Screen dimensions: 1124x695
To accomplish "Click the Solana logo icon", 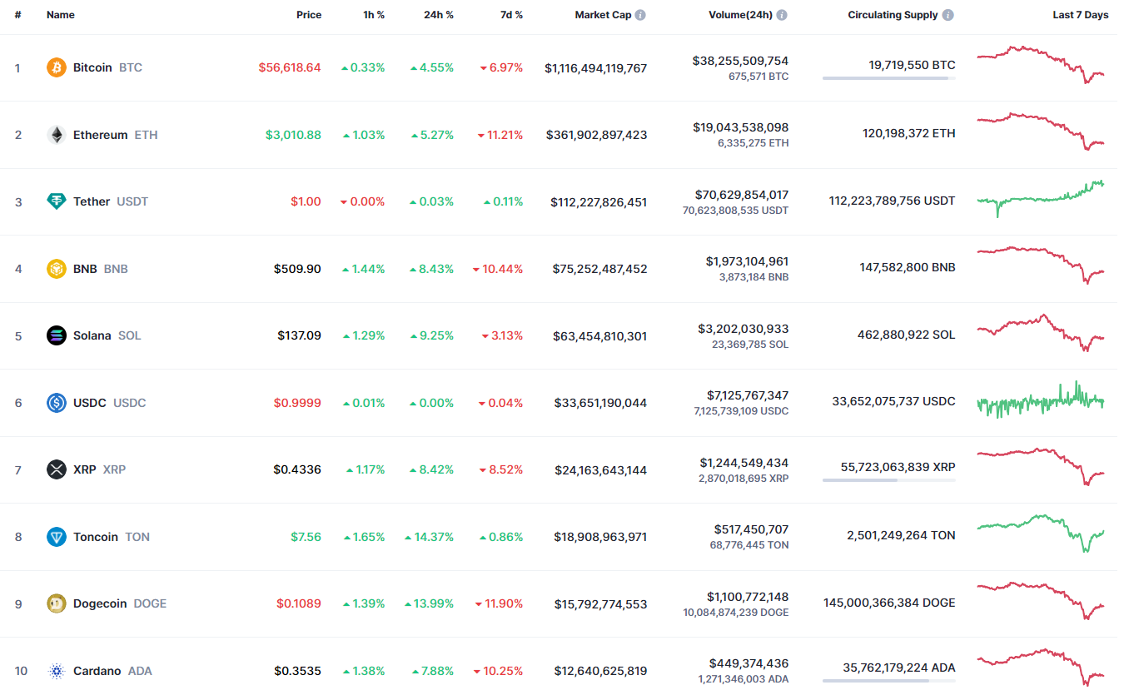I will pos(57,335).
